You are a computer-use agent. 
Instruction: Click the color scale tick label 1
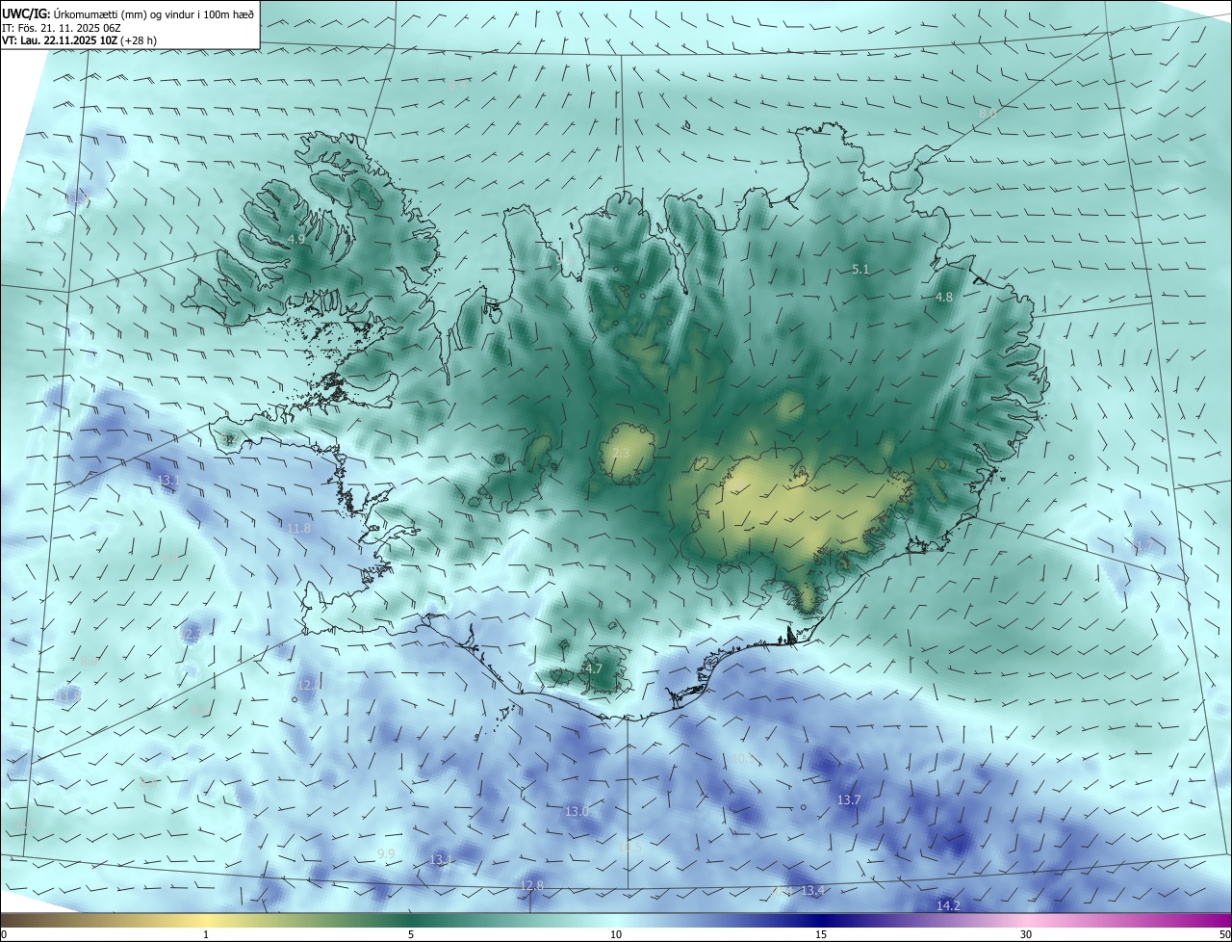click(206, 934)
